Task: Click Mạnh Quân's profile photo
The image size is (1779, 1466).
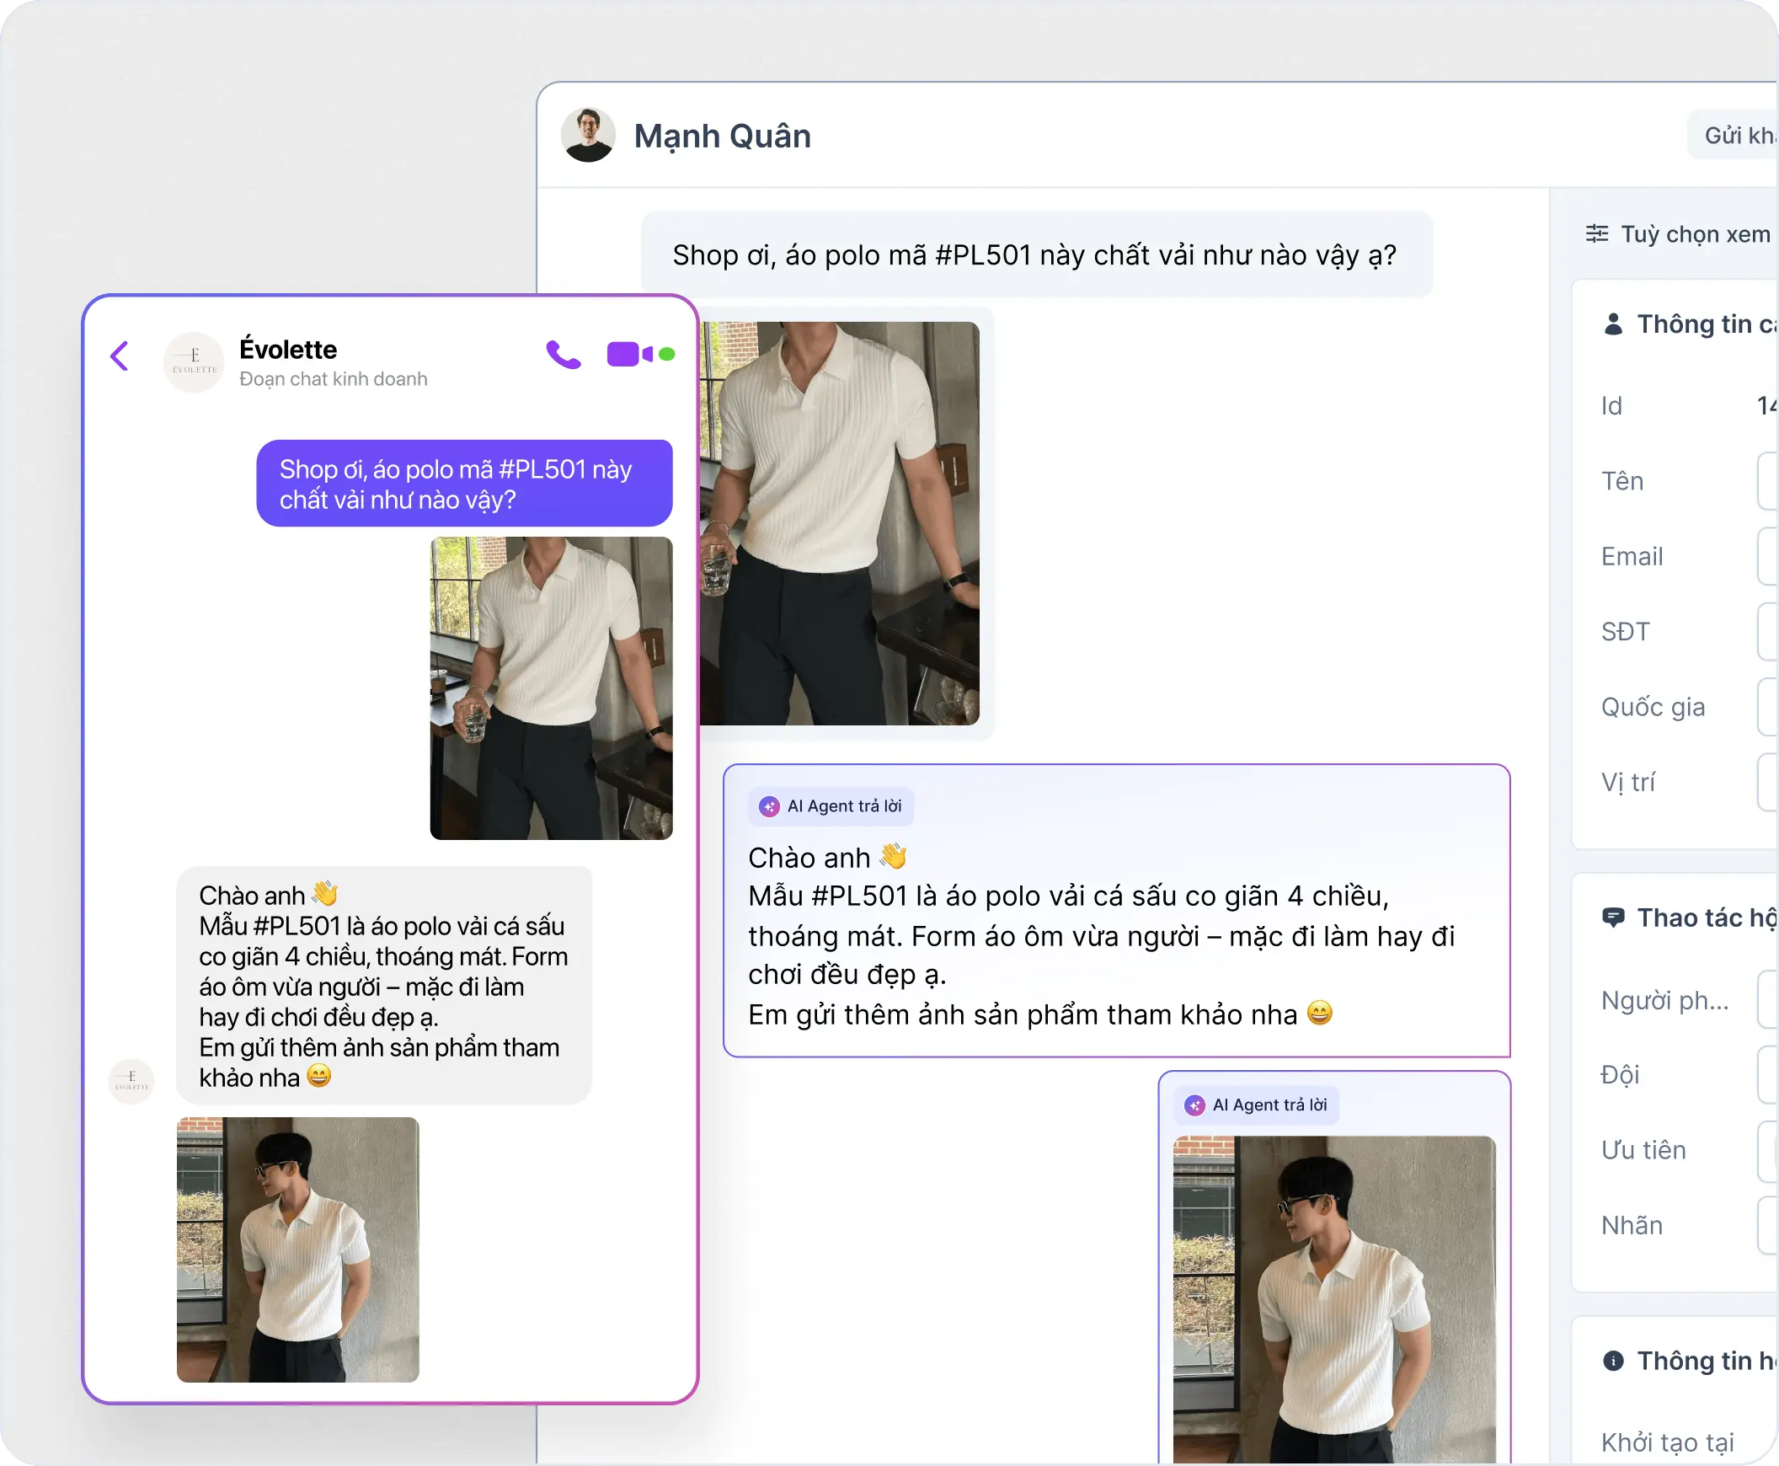Action: point(589,135)
